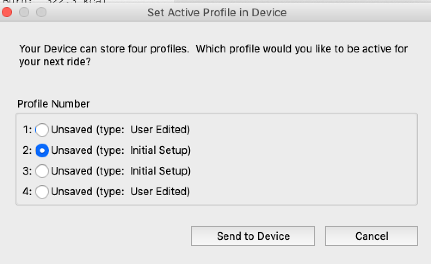Click the profile instruction text paragraph

(x=213, y=55)
